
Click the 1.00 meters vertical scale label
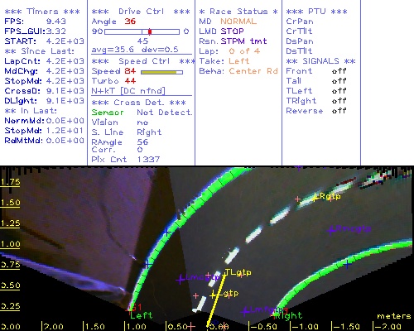click(x=10, y=244)
